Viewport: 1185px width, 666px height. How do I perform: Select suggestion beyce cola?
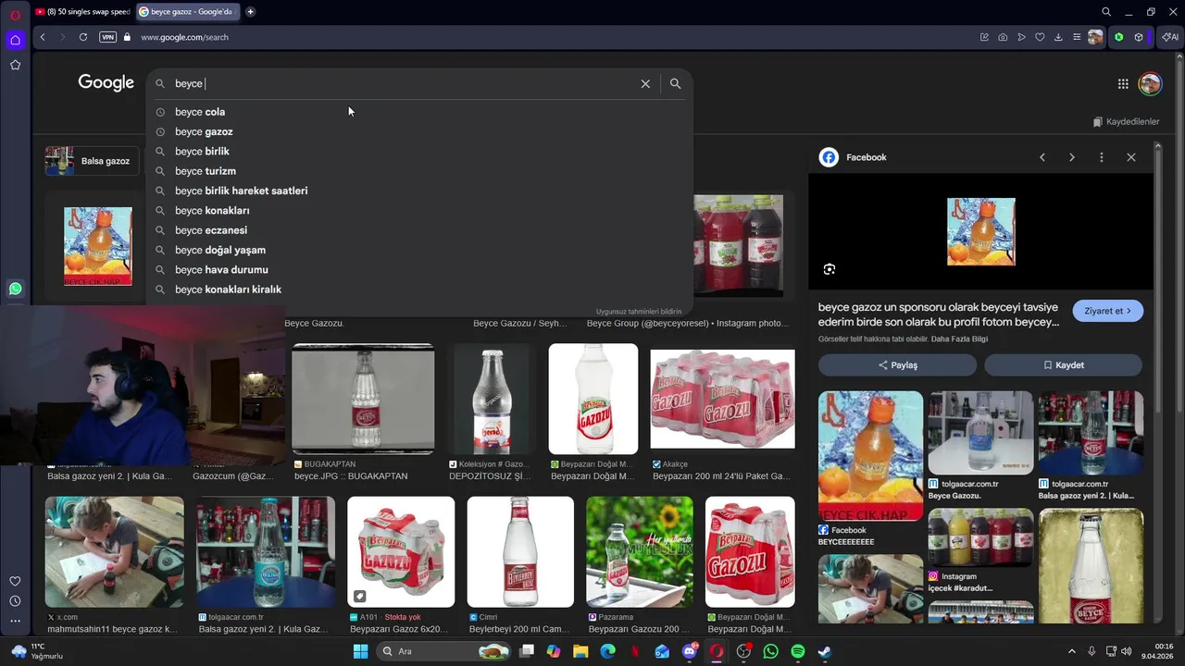(x=419, y=112)
